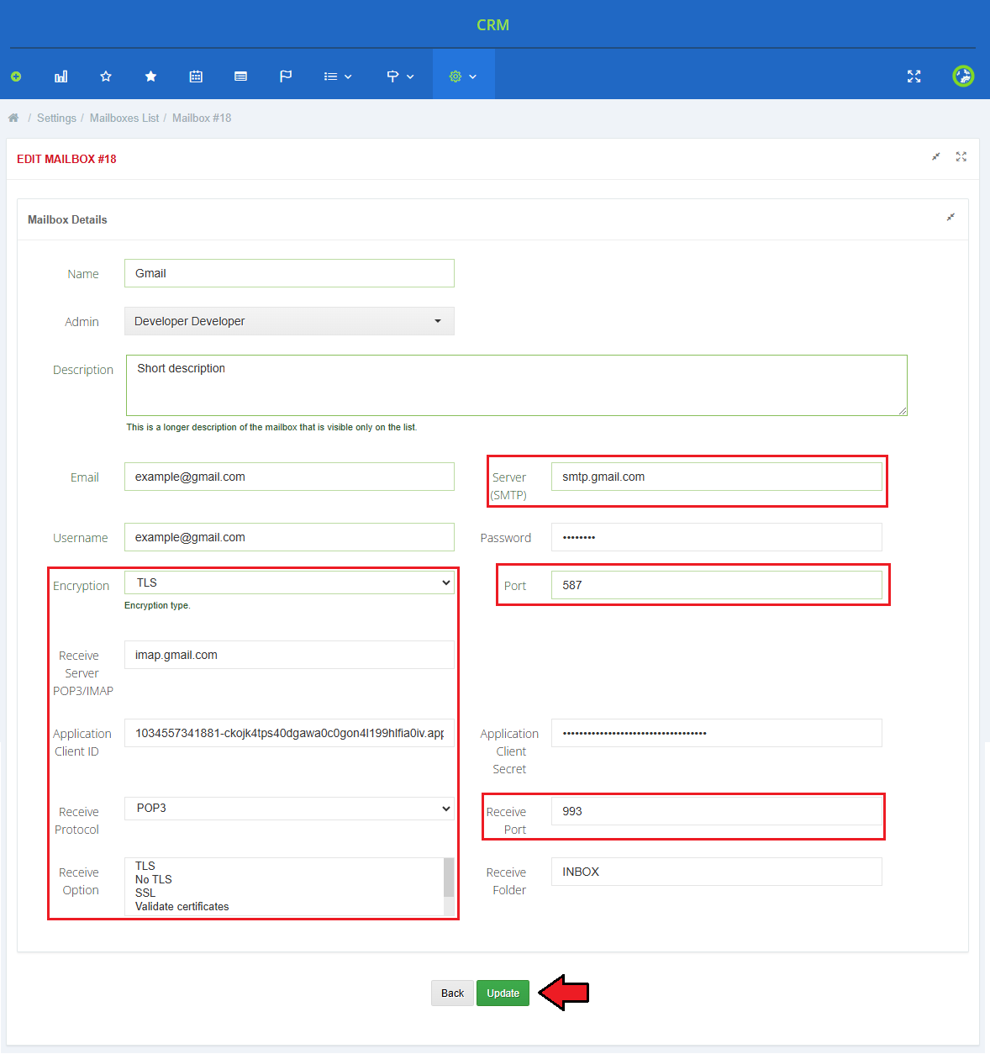Click the home breadcrumb icon
The width and height of the screenshot is (990, 1054).
(13, 119)
